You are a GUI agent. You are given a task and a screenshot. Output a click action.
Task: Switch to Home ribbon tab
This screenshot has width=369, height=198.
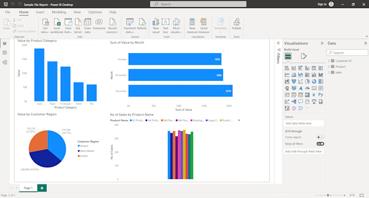click(x=24, y=12)
